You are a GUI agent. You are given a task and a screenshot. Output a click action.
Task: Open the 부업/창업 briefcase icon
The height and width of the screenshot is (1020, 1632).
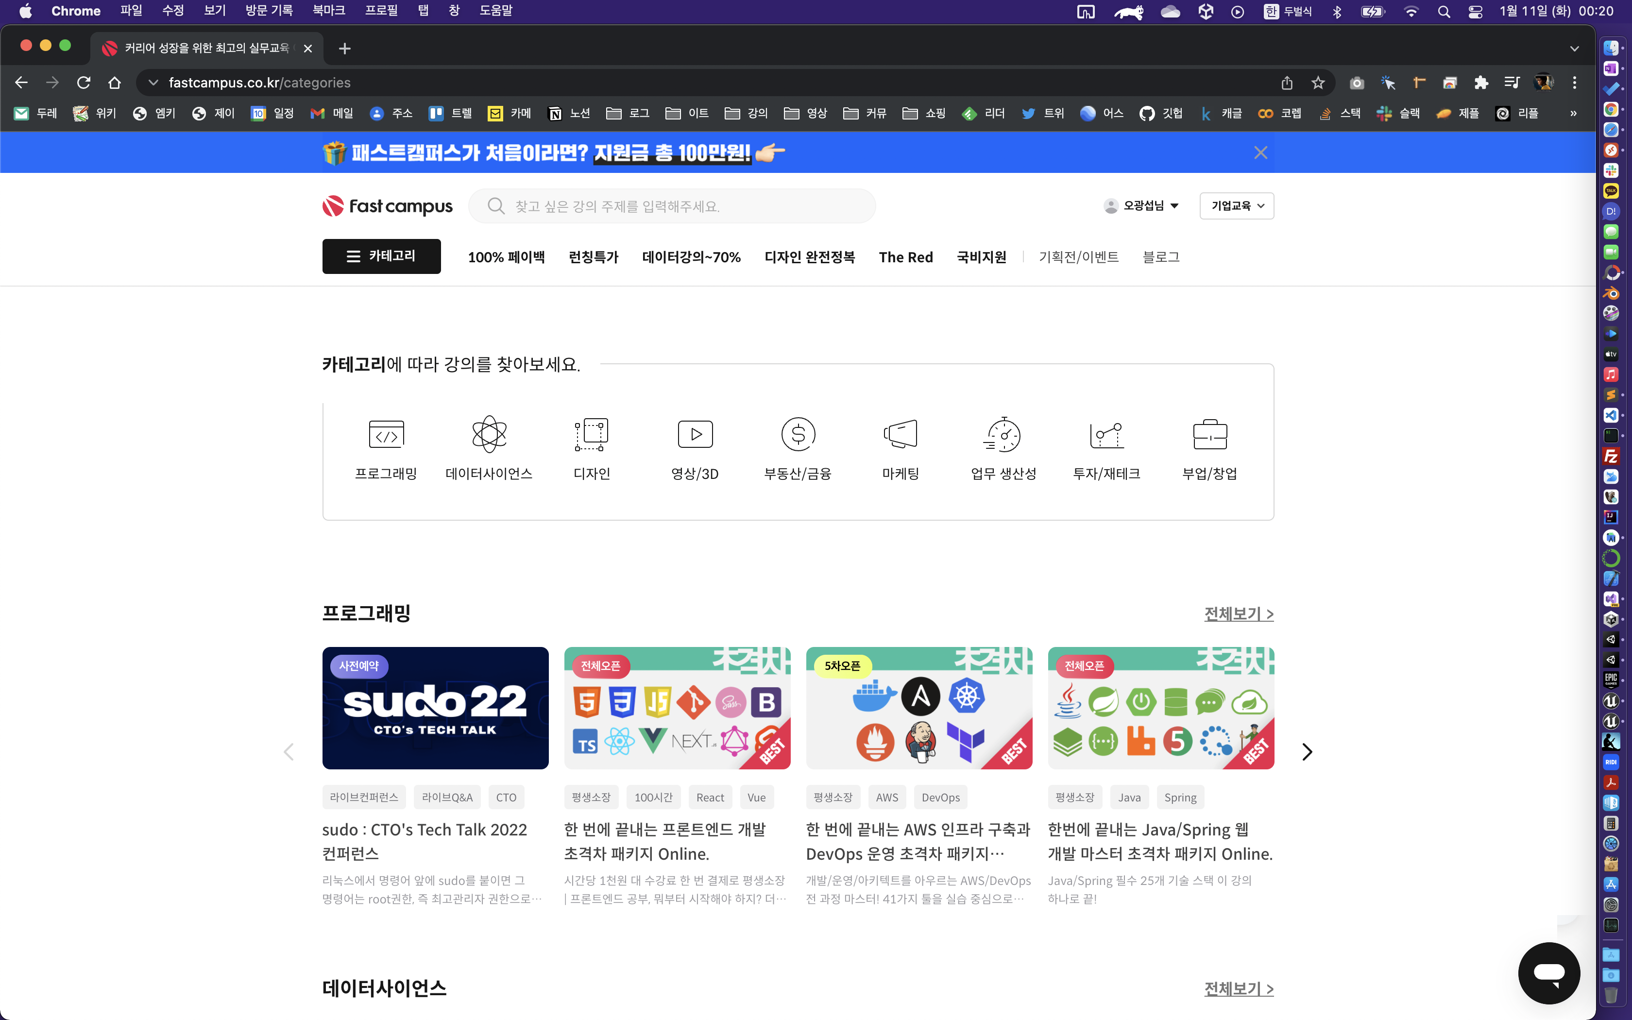coord(1209,435)
